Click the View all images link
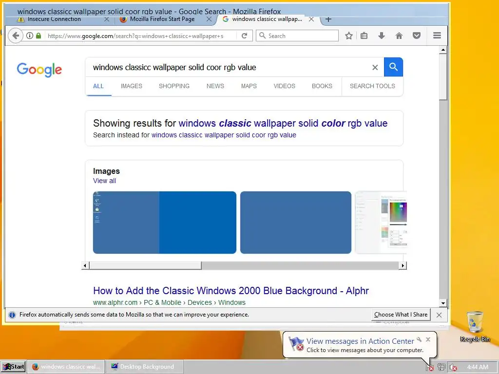The width and height of the screenshot is (499, 374). (x=104, y=181)
